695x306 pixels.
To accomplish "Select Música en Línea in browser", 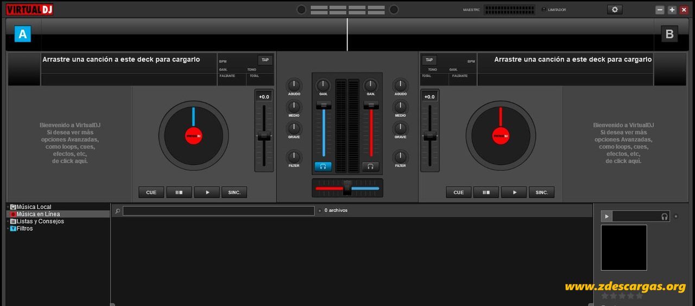I will coord(38,214).
